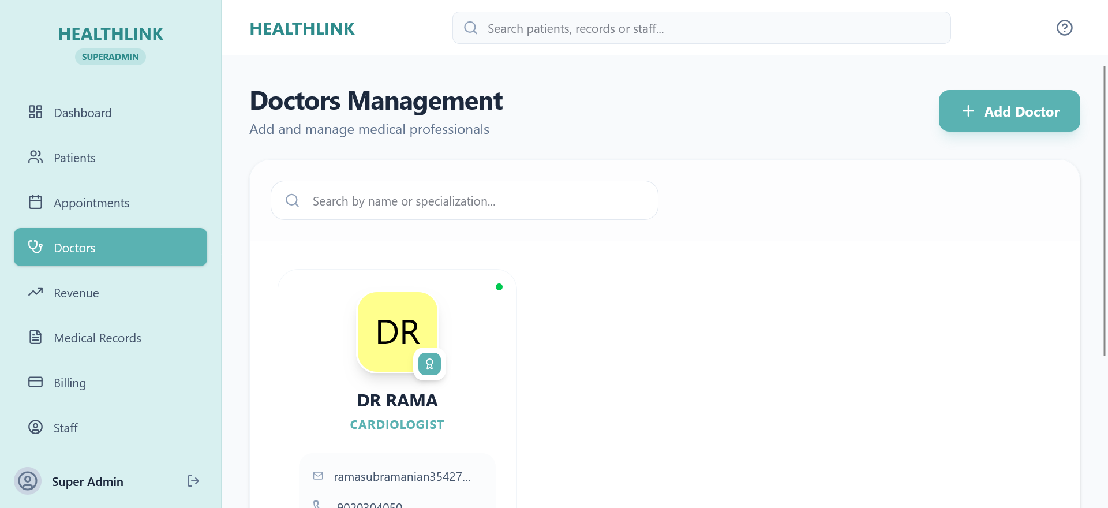The width and height of the screenshot is (1108, 508).
Task: Click the logout icon beside Super Admin
Action: (x=193, y=481)
